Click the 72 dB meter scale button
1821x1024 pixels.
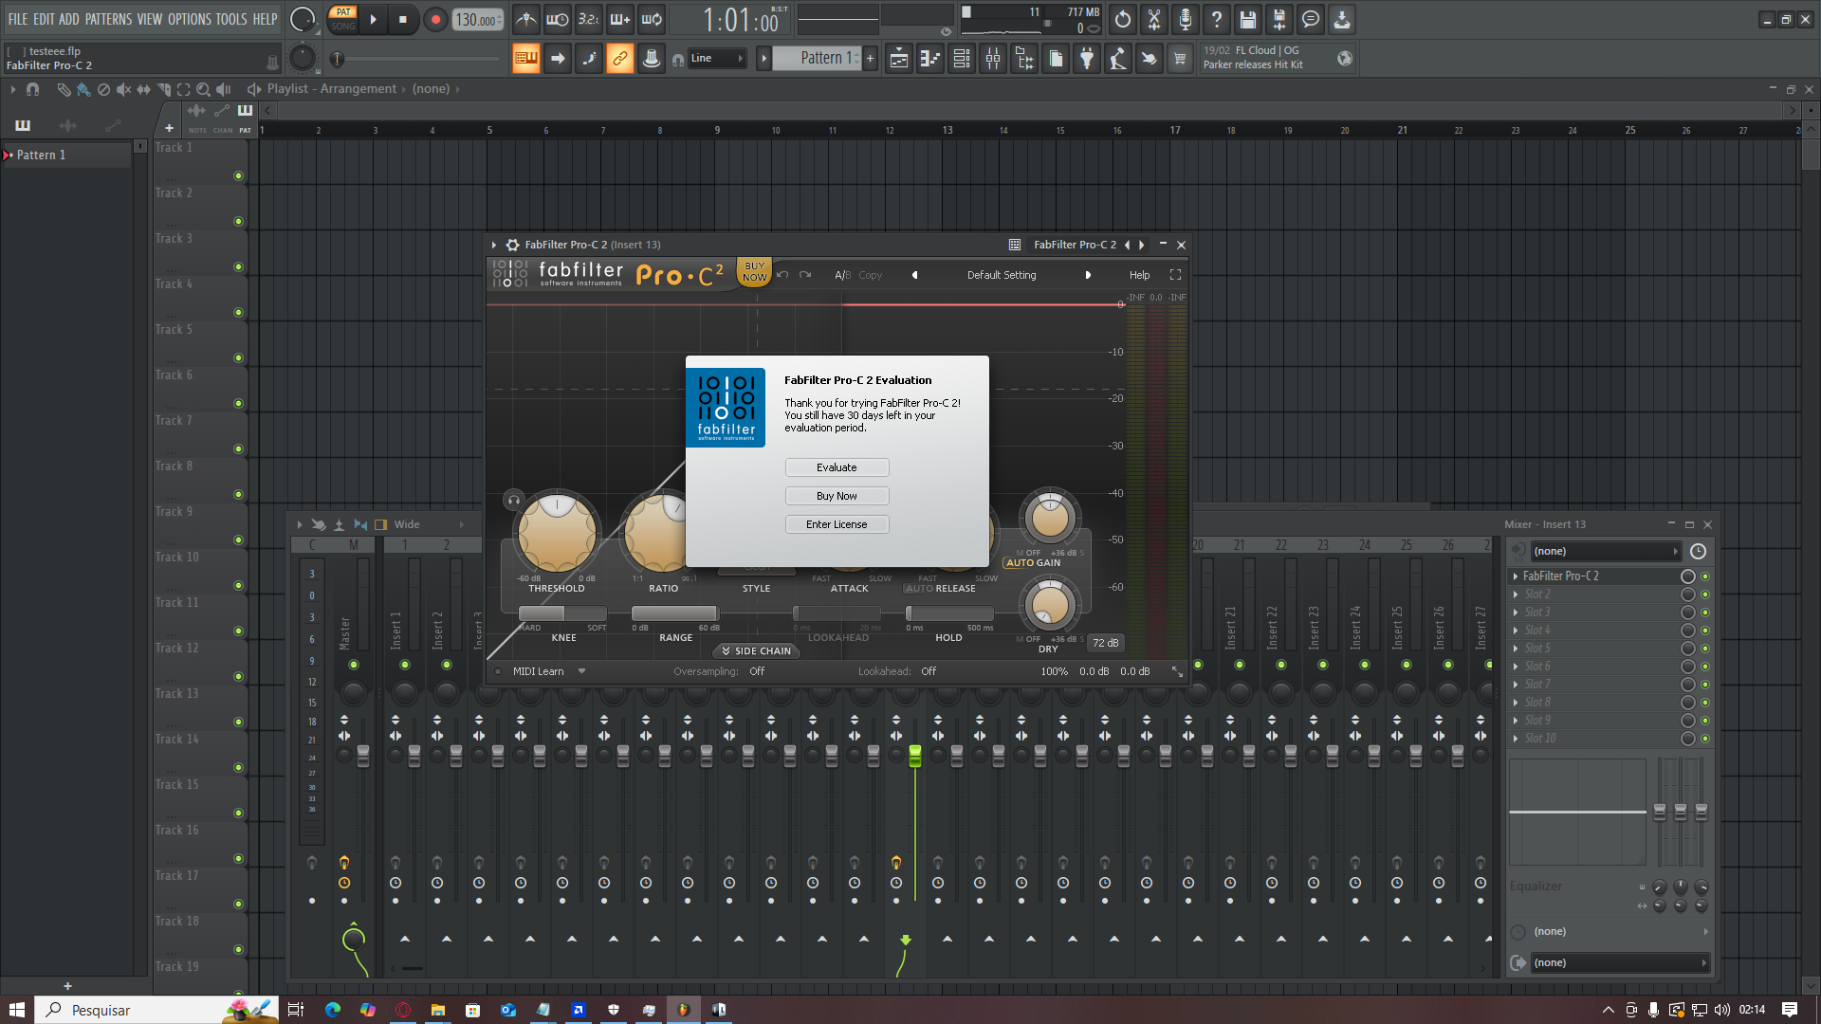pyautogui.click(x=1105, y=643)
